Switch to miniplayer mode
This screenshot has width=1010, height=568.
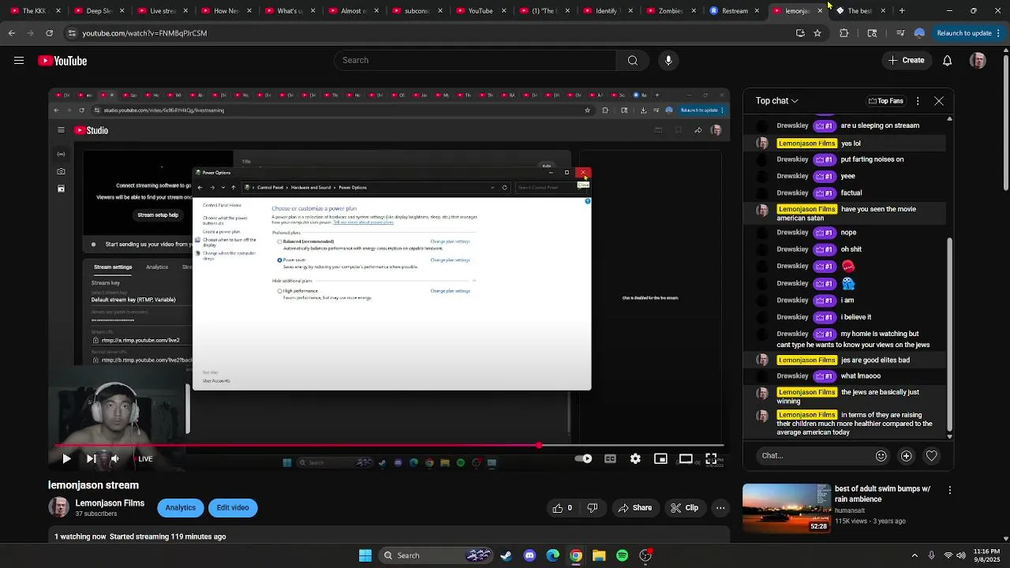pos(660,458)
